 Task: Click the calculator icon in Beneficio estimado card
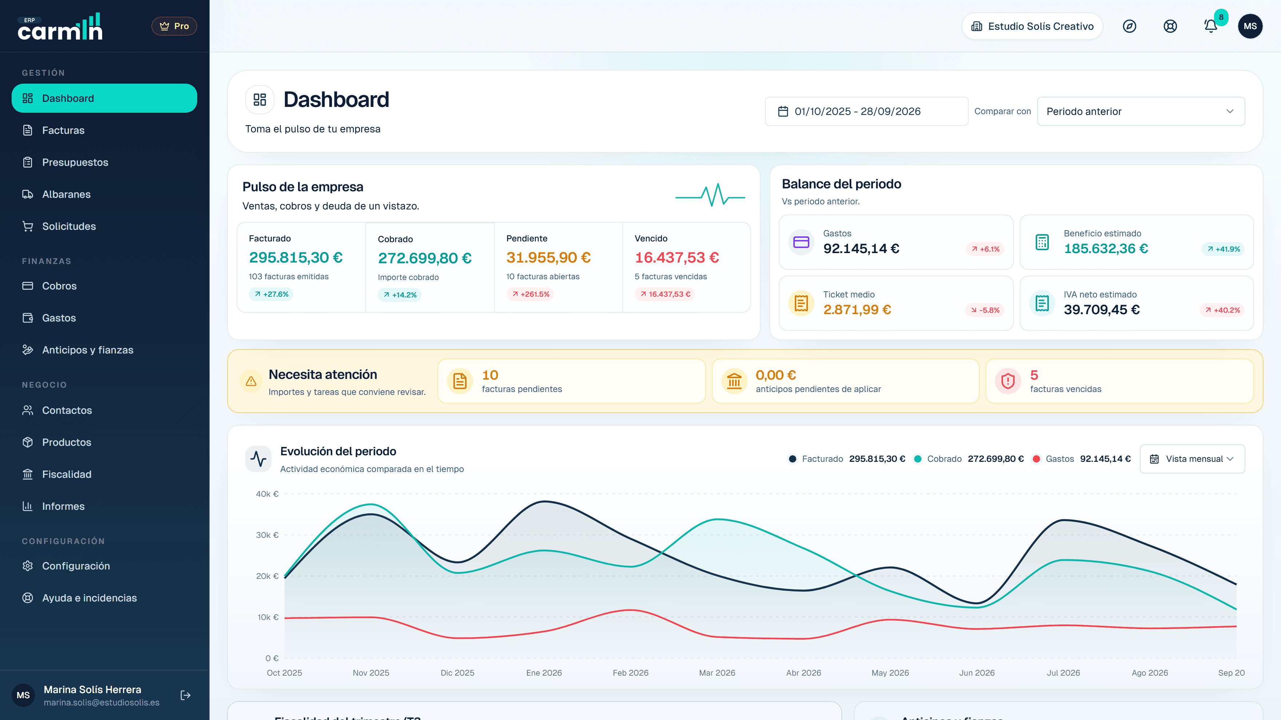[x=1042, y=242]
